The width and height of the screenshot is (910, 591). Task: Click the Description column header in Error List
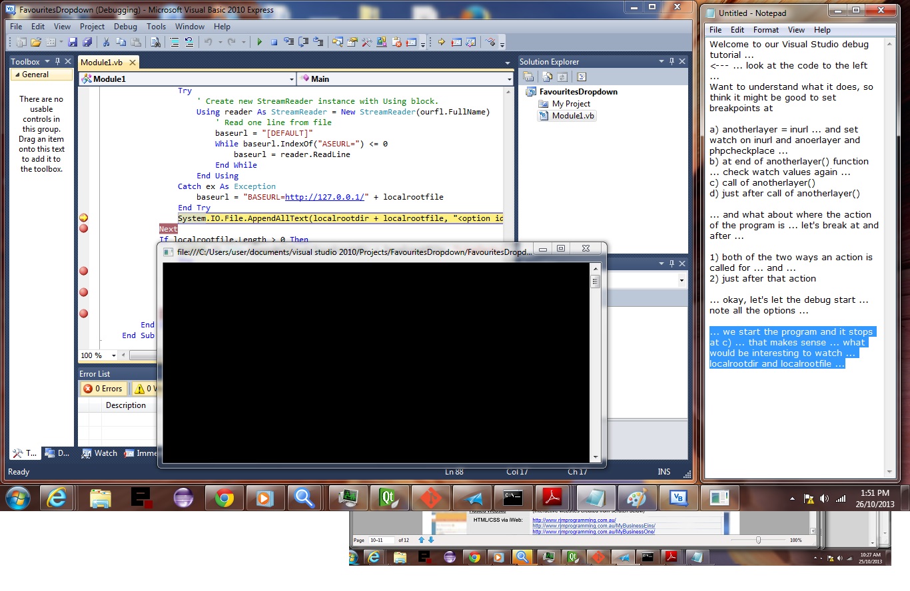(125, 405)
